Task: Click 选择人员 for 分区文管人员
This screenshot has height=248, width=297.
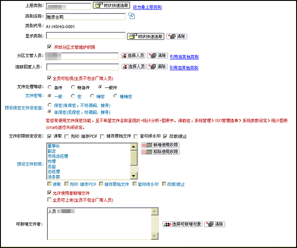Action: [133, 56]
